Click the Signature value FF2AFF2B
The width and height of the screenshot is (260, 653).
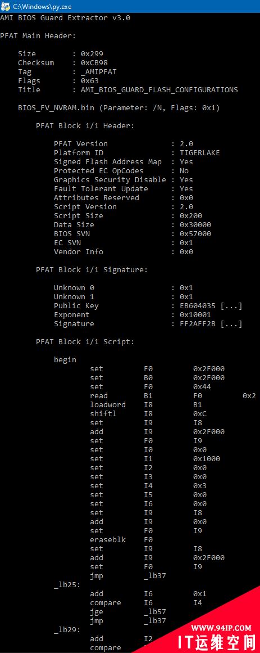198,323
